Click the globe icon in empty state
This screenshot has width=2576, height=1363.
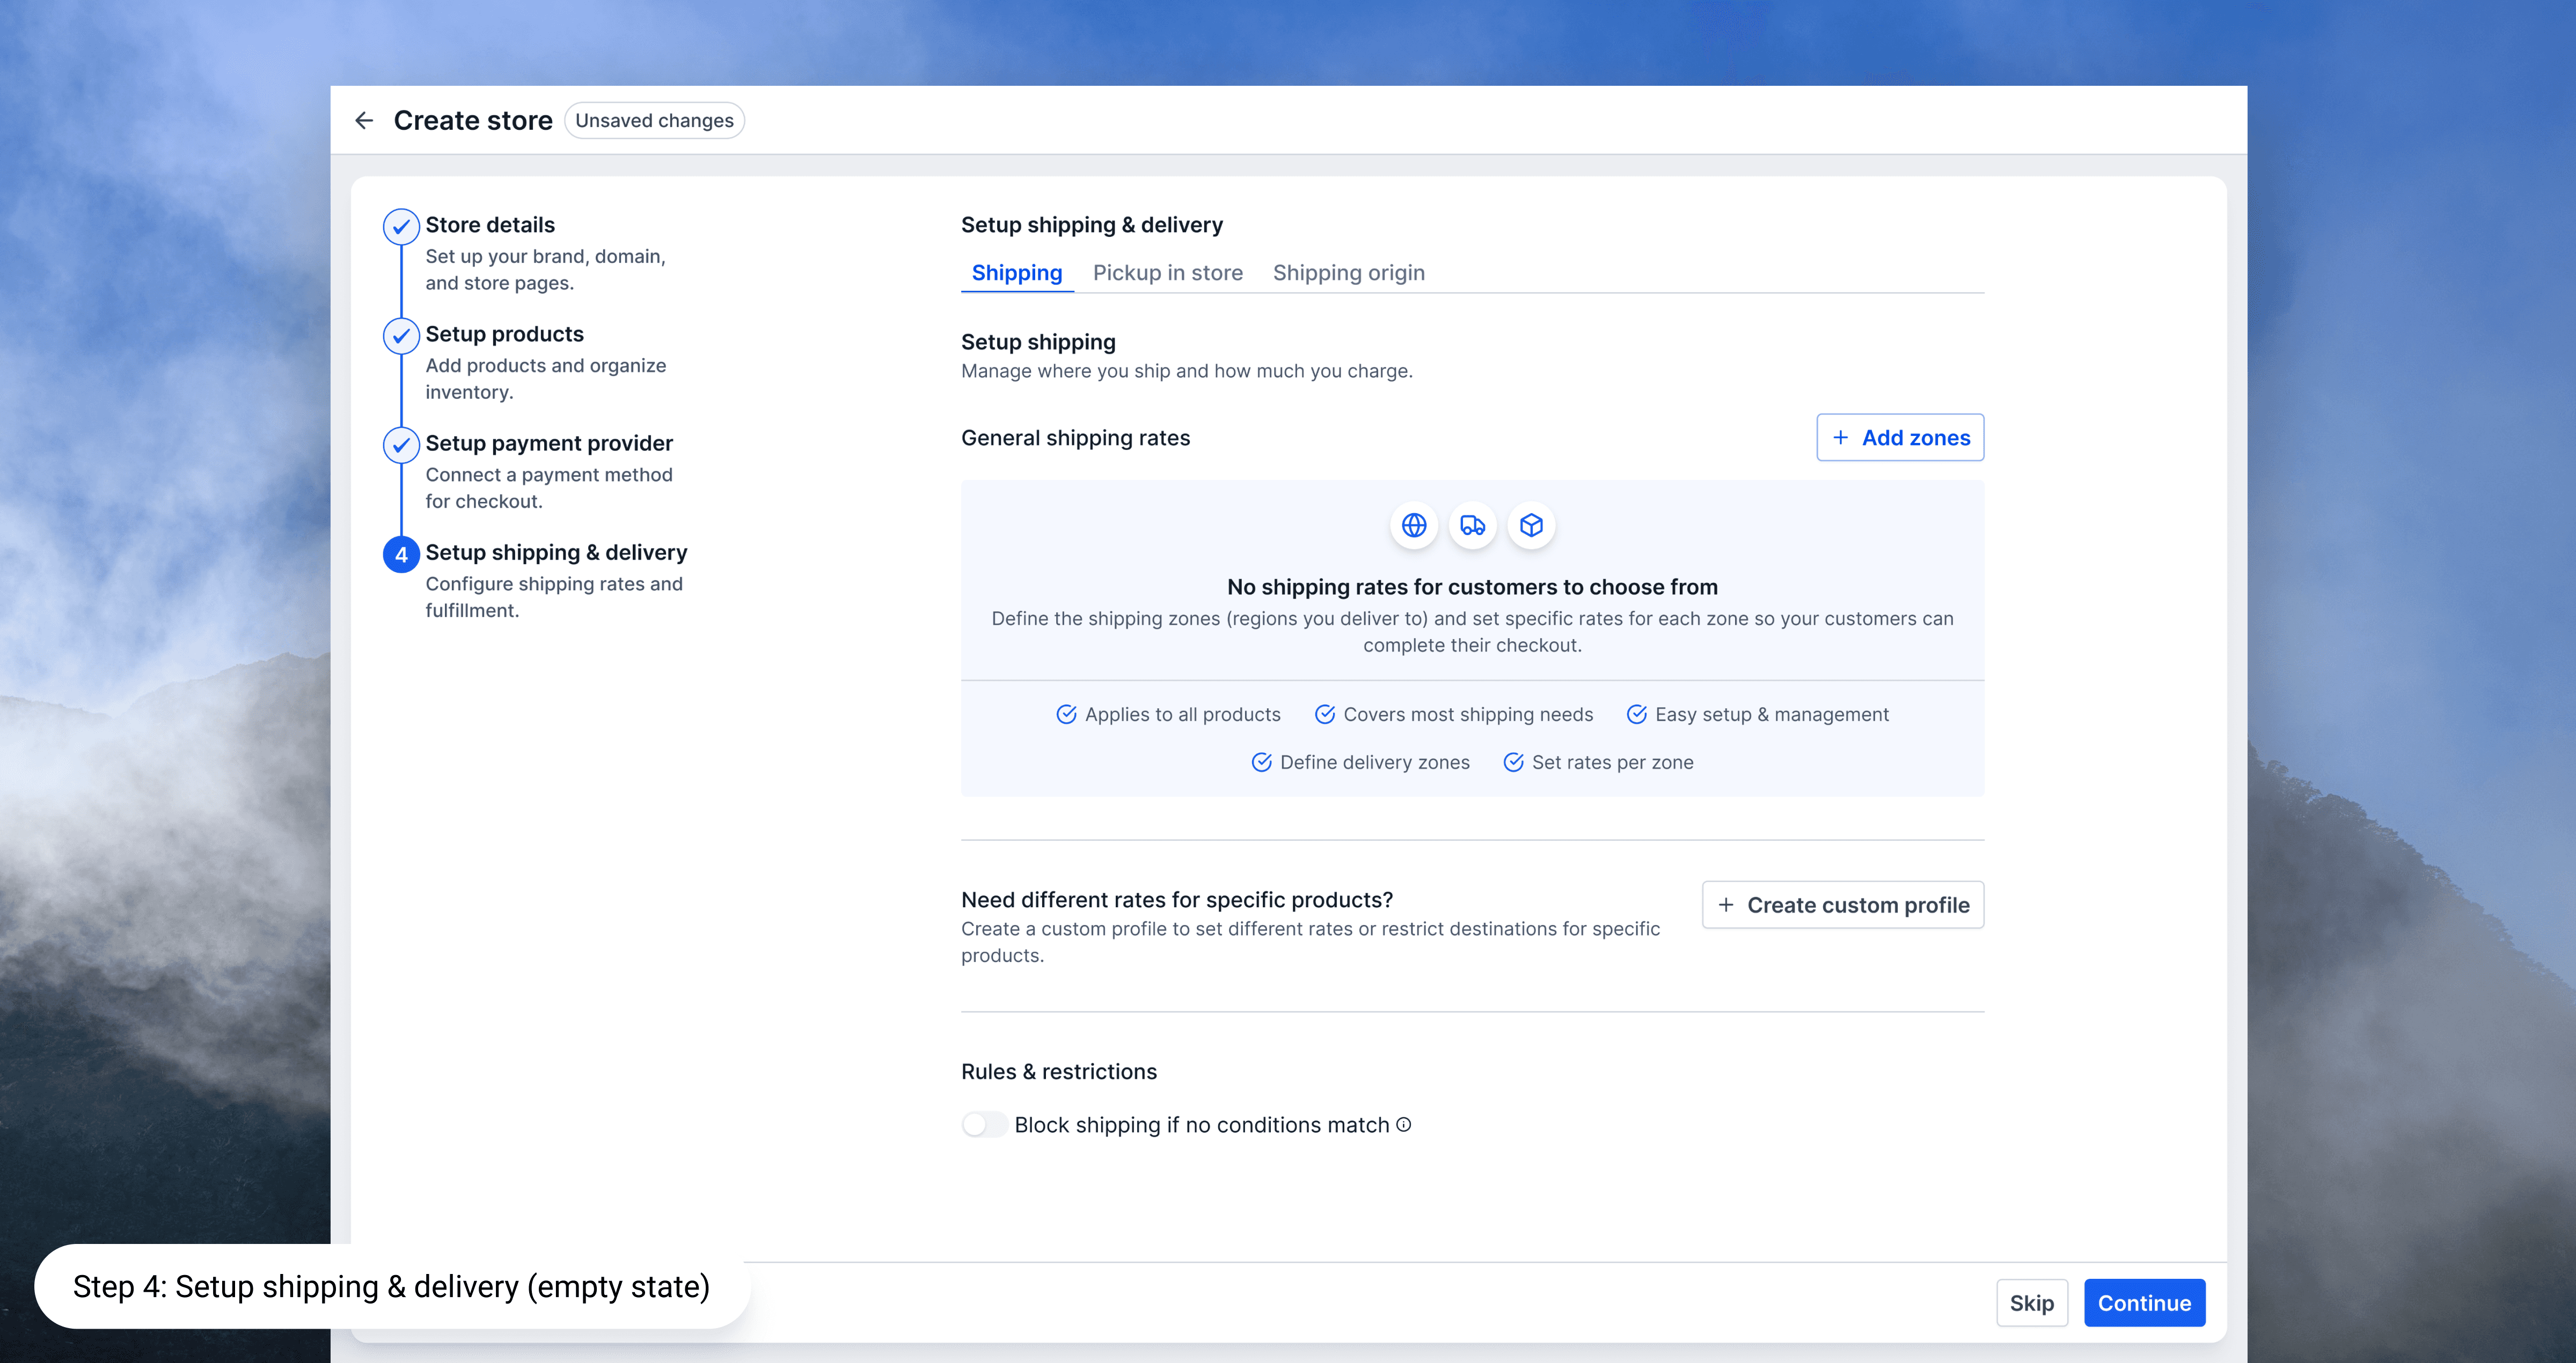(x=1414, y=525)
